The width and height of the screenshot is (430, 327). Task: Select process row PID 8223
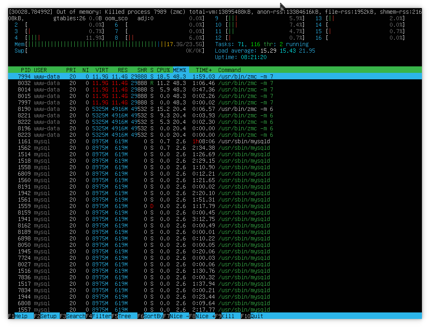[215, 135]
